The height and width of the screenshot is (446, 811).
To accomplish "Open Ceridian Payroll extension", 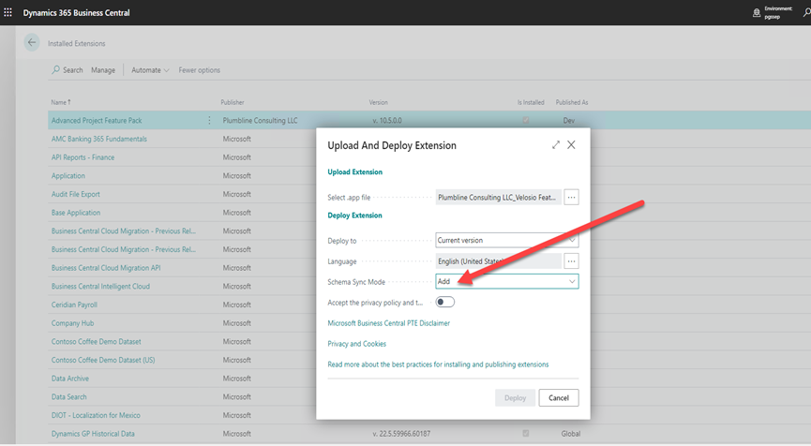I will (x=74, y=305).
